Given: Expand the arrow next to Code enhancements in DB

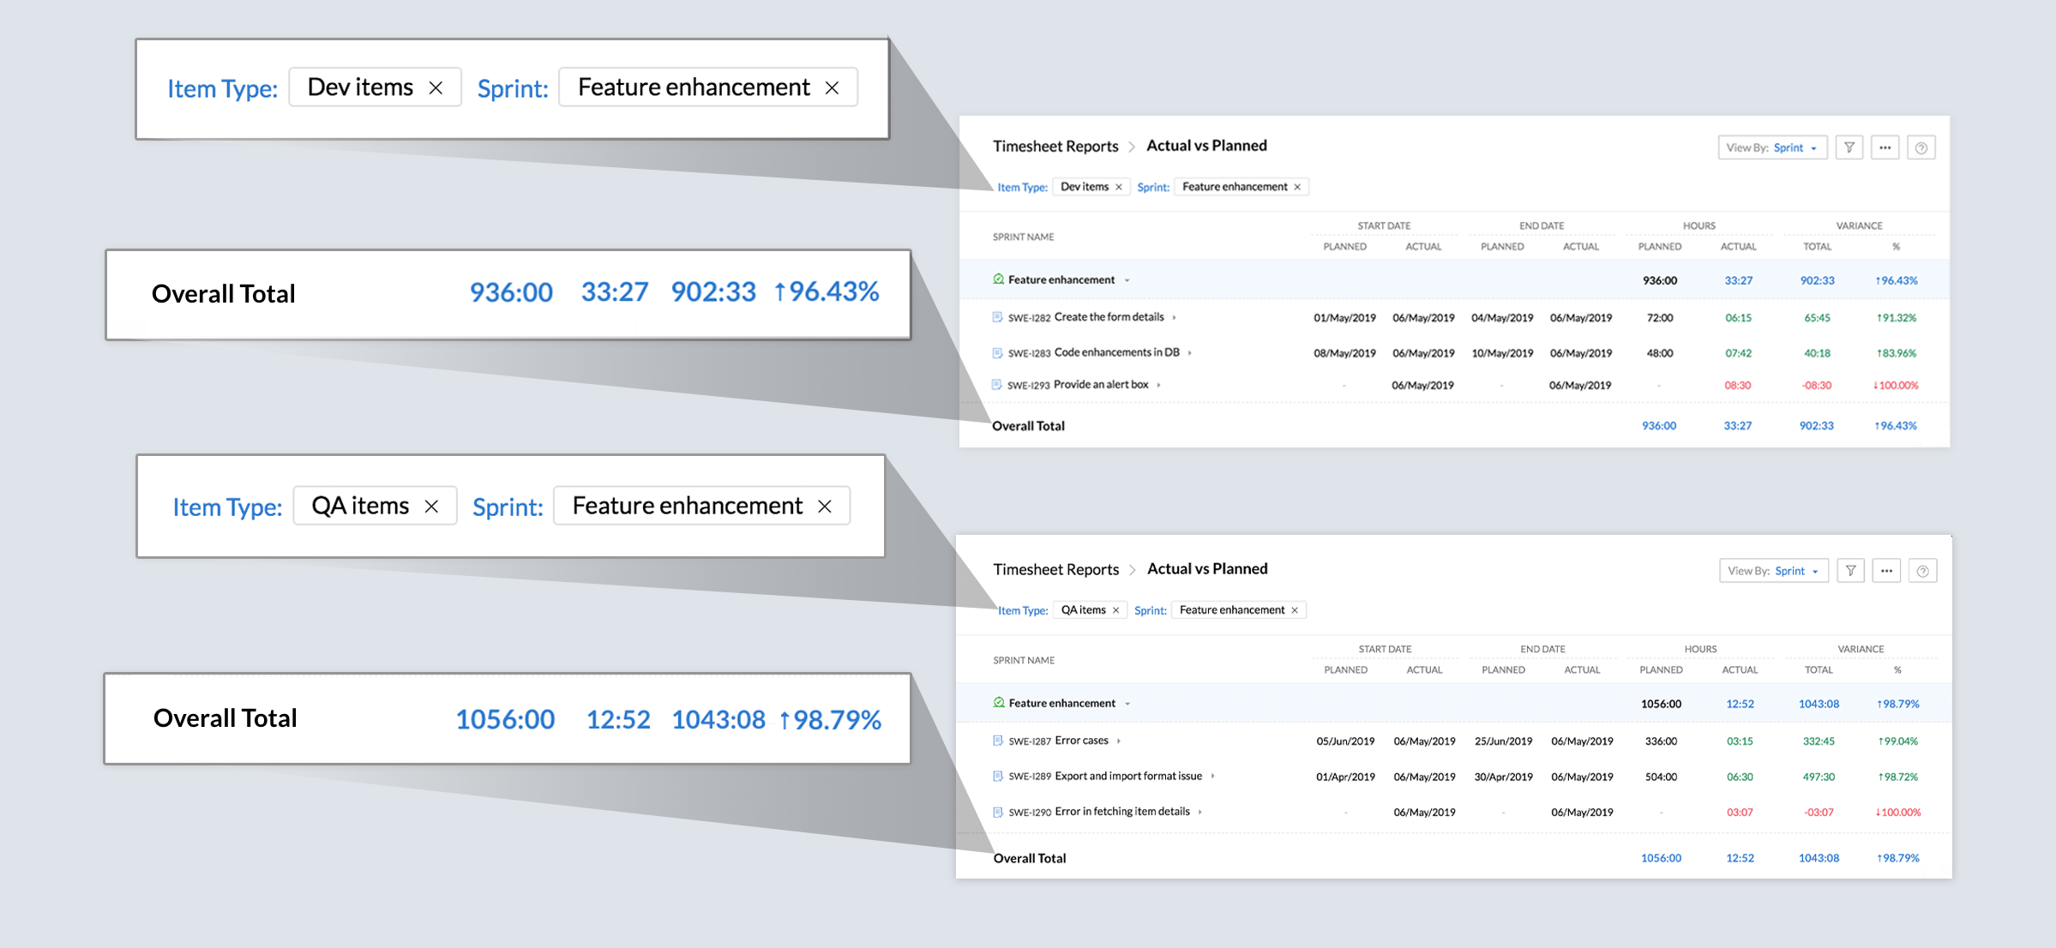Looking at the screenshot, I should point(1190,353).
